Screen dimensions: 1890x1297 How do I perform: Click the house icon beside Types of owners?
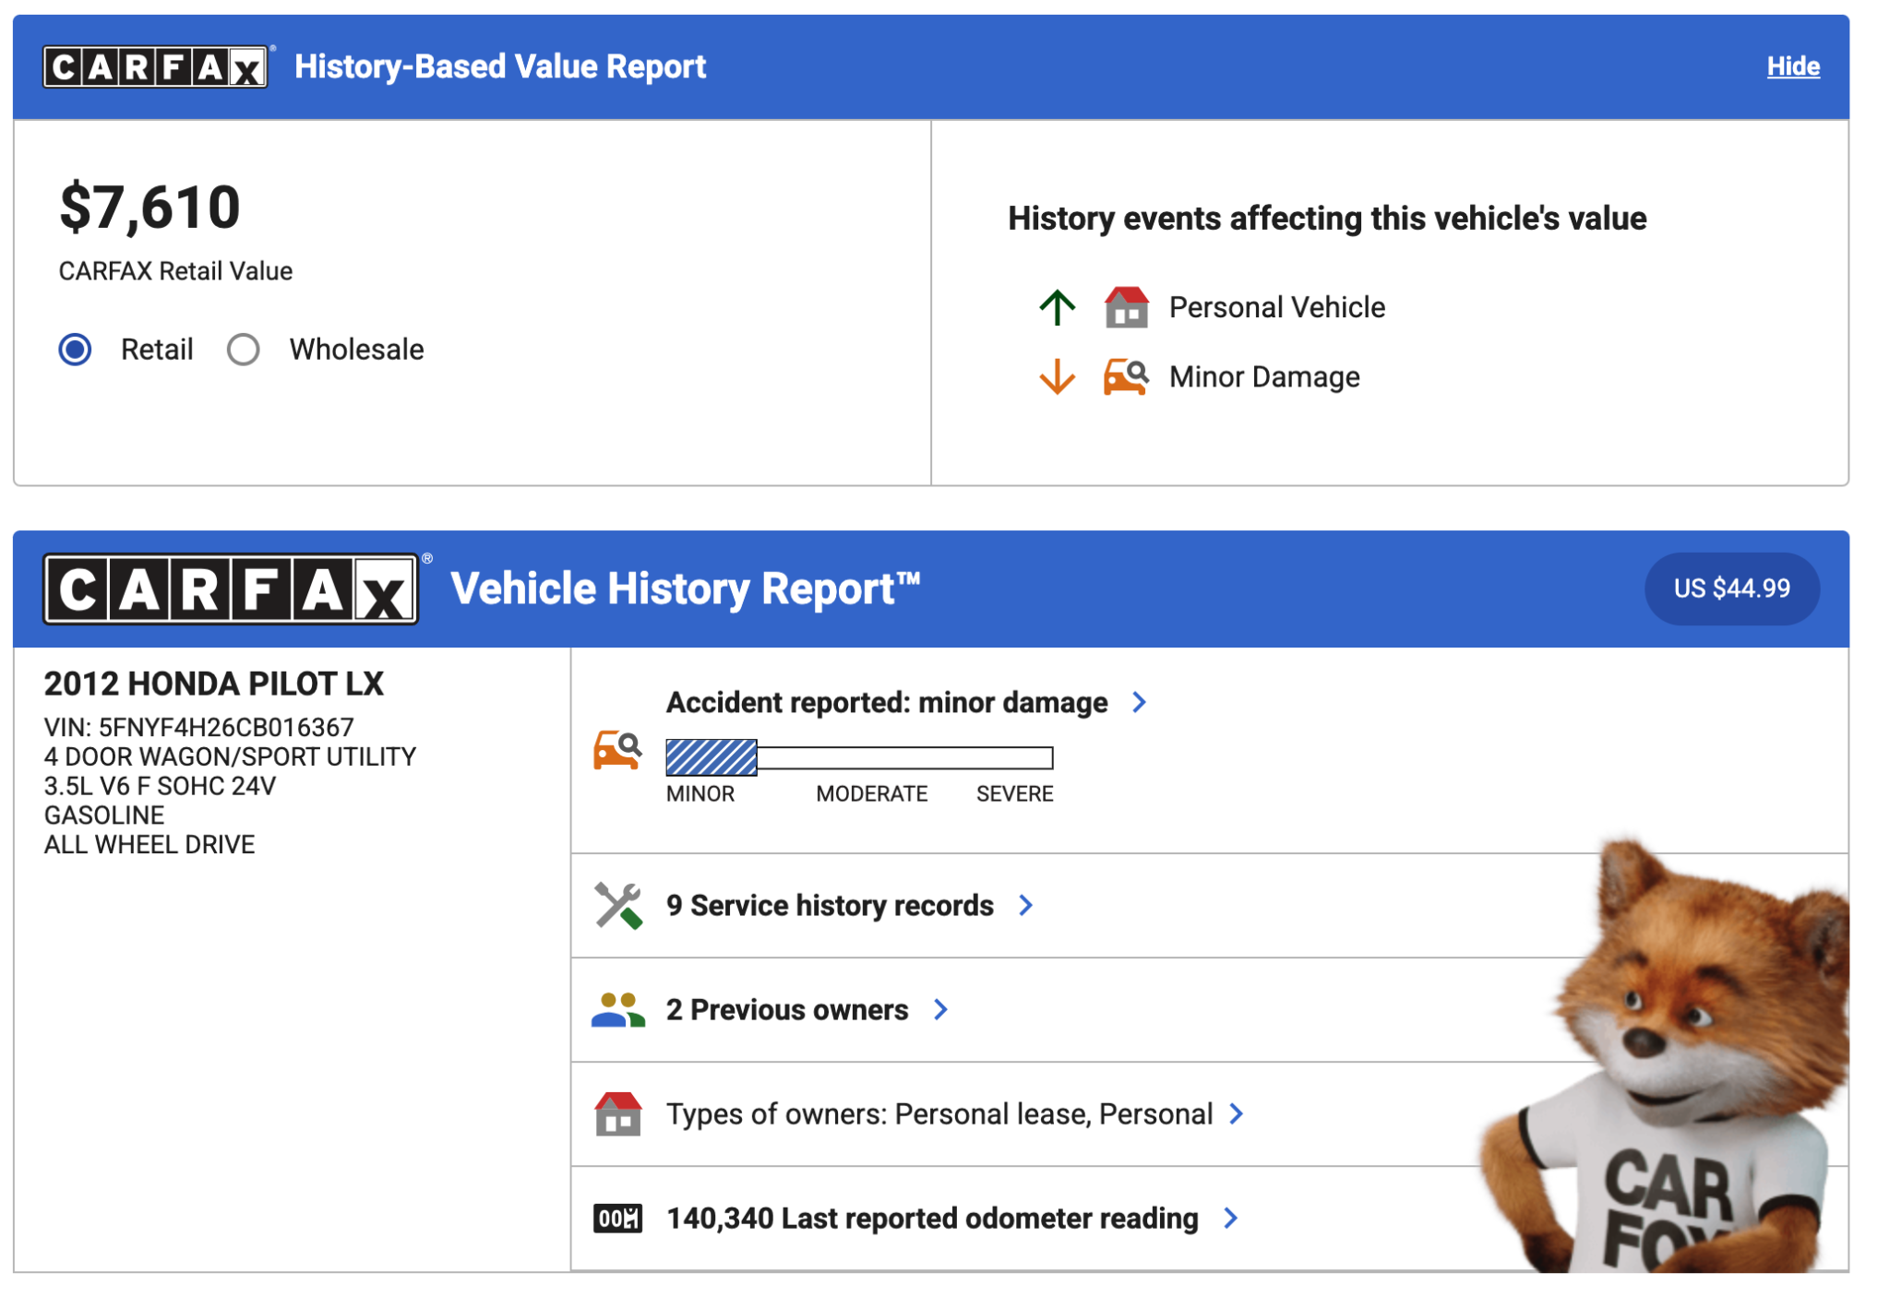pyautogui.click(x=617, y=1113)
